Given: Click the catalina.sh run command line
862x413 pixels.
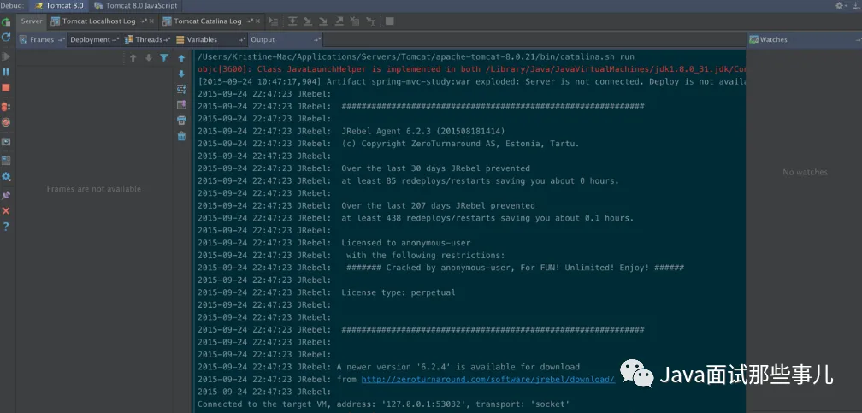Looking at the screenshot, I should click(416, 56).
